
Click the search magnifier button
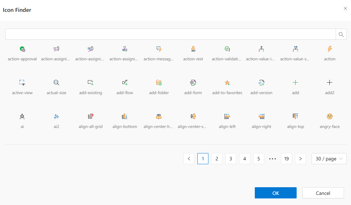(x=341, y=34)
